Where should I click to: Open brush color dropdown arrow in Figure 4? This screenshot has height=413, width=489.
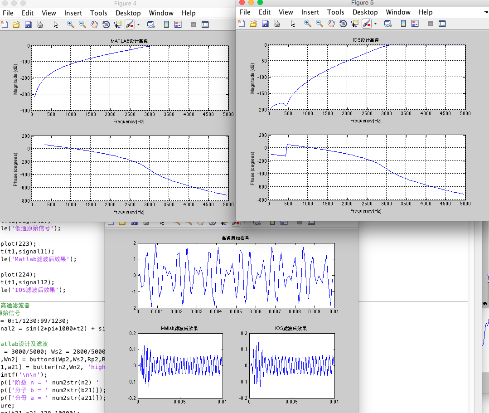tap(139, 24)
